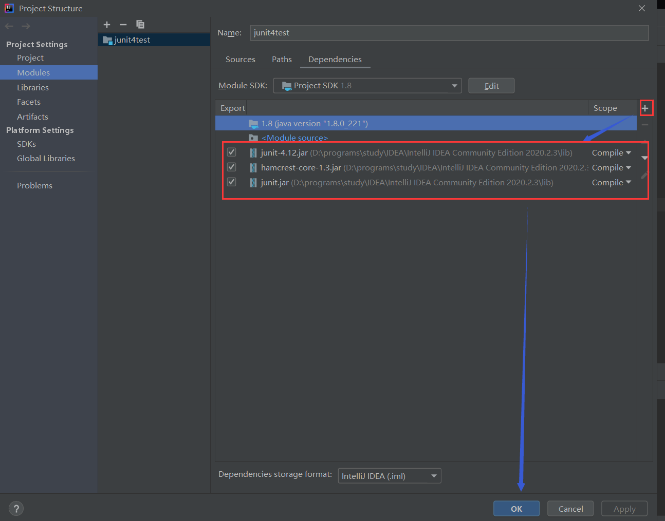Open the Dependencies storage format dropdown
Viewport: 665px width, 521px height.
point(390,476)
